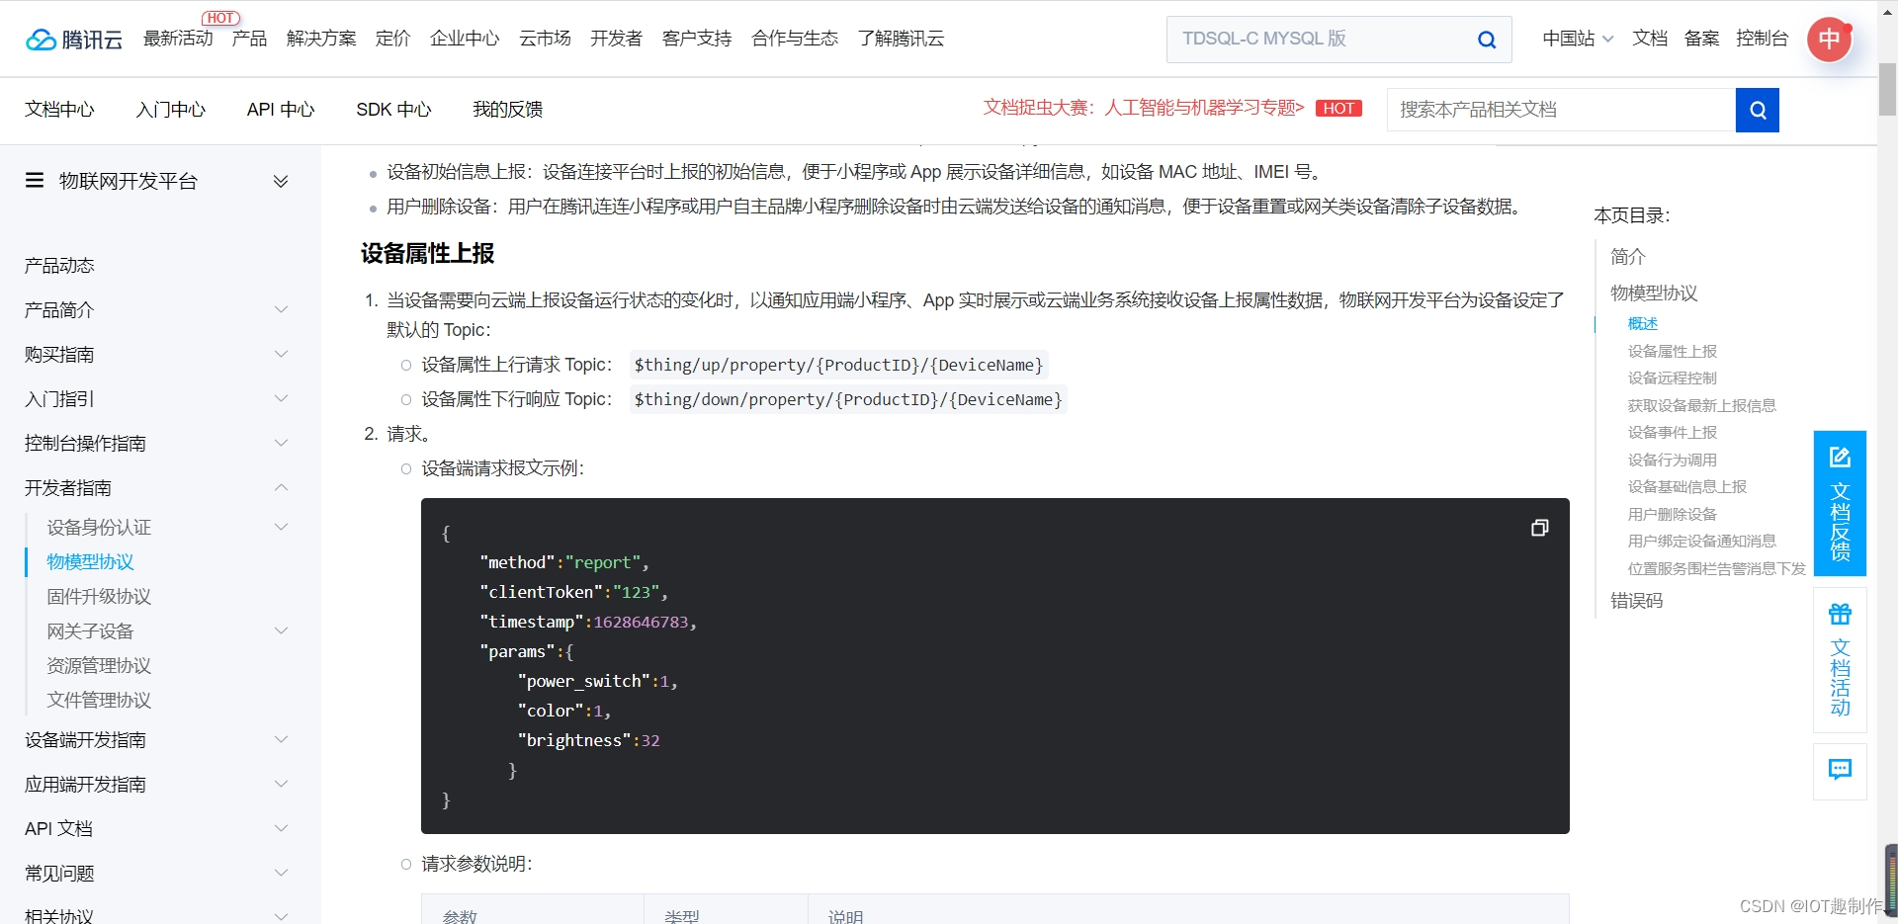Viewport: 1898px width, 924px height.
Task: Open the 最新活动 top menu
Action: tap(178, 39)
